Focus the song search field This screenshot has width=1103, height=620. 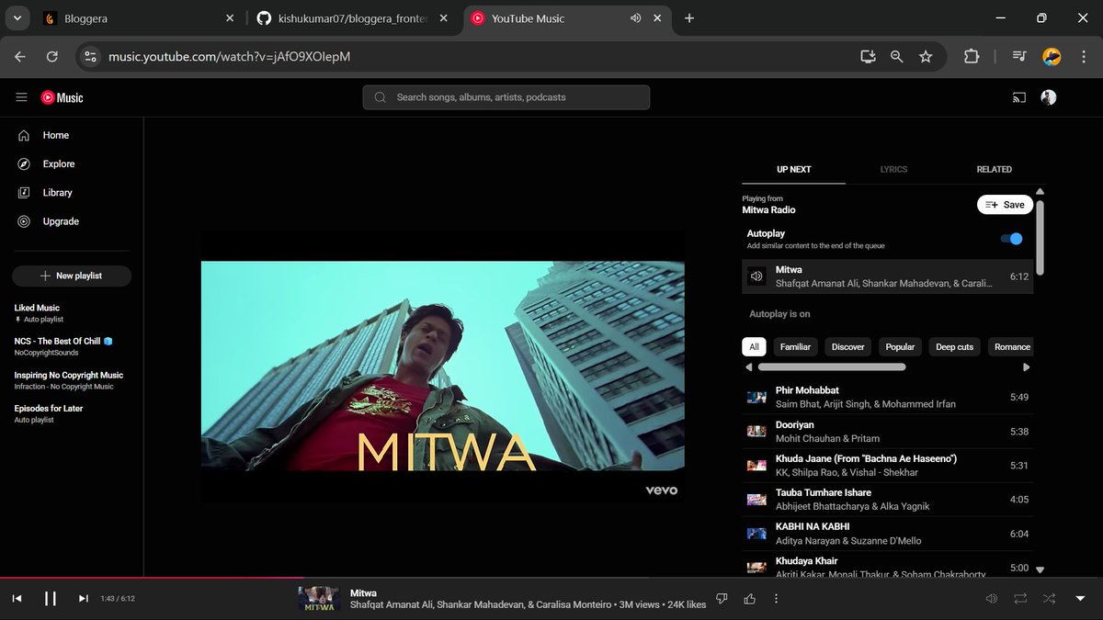[x=506, y=97]
